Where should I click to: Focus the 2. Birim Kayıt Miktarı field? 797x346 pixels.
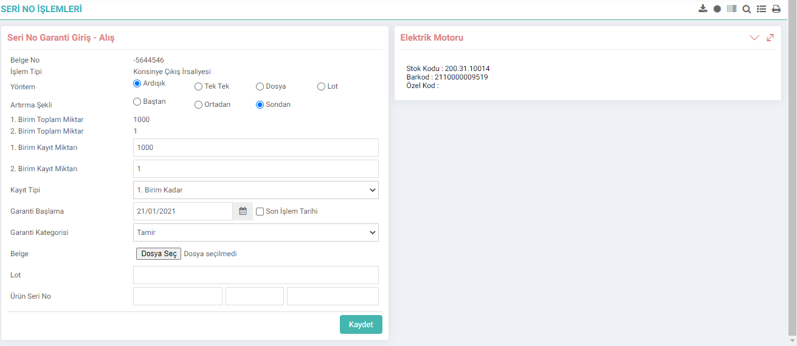256,169
